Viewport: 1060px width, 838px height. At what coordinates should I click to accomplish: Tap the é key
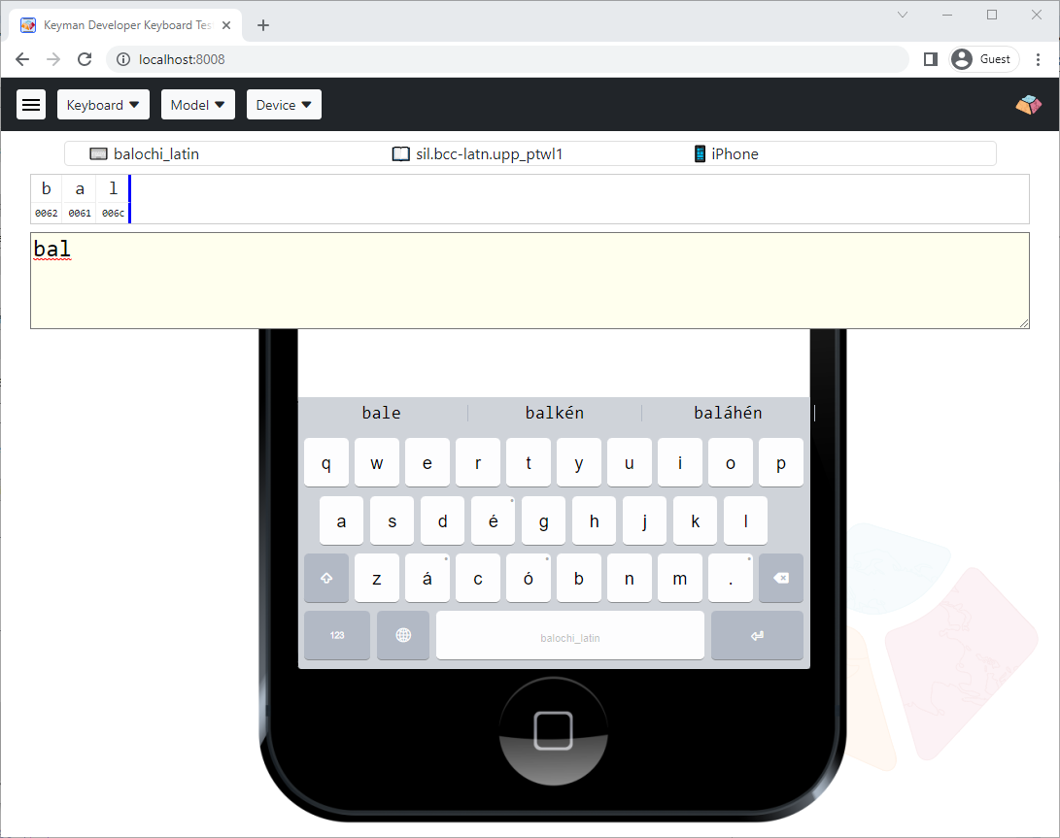click(493, 521)
